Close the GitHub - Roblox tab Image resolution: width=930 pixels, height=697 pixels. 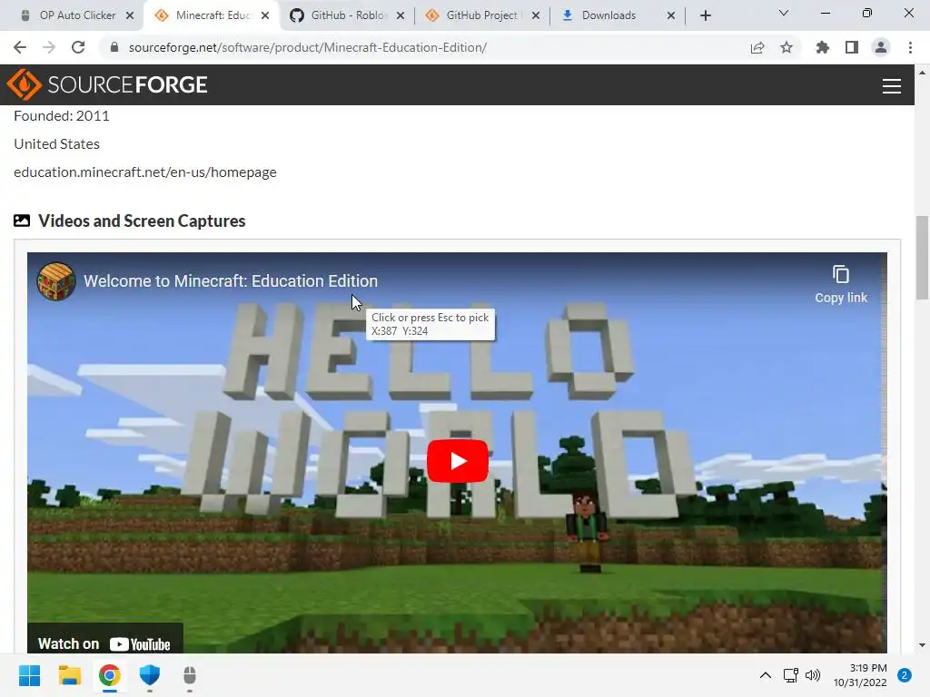click(401, 15)
